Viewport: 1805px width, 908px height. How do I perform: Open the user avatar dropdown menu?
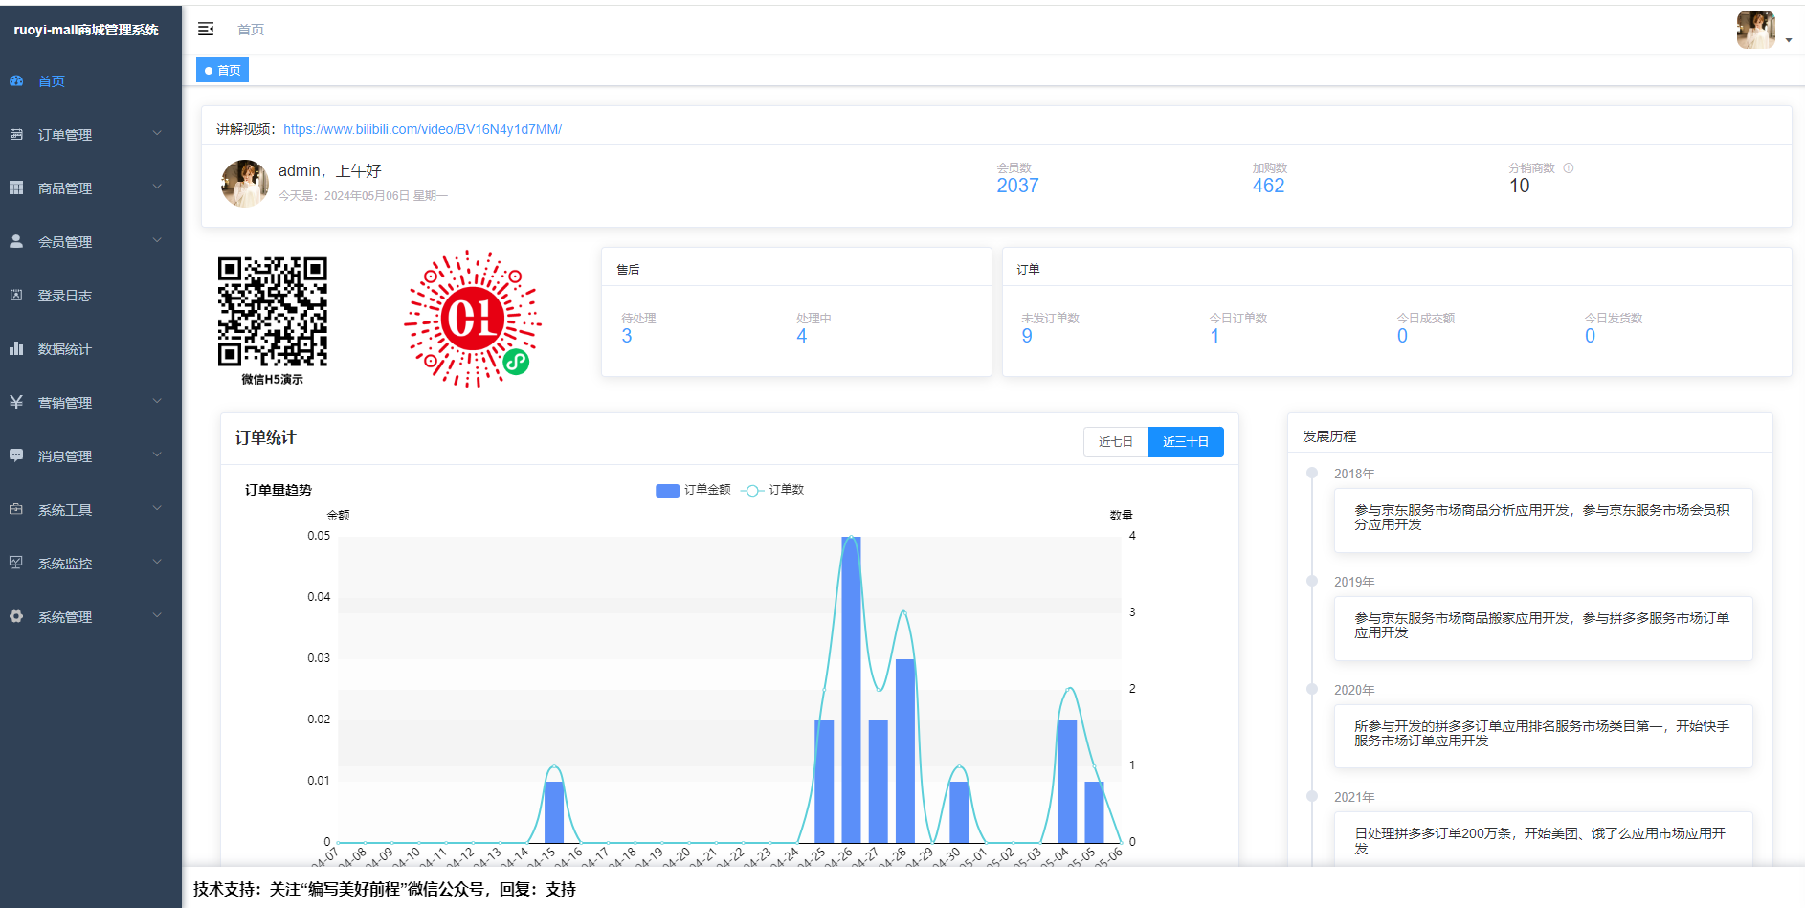click(x=1763, y=31)
